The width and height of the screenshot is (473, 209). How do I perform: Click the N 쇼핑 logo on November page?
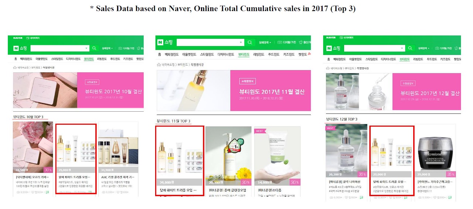click(x=165, y=42)
